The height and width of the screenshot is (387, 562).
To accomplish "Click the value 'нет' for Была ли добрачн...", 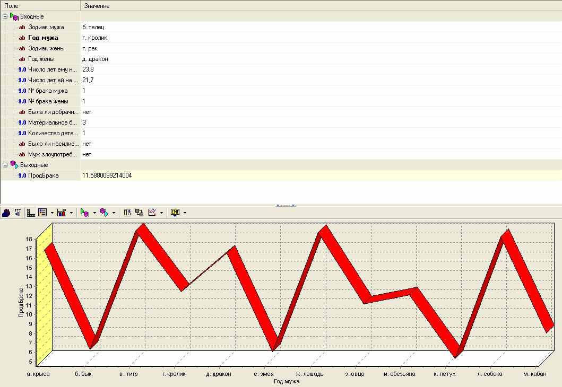I will pos(87,112).
